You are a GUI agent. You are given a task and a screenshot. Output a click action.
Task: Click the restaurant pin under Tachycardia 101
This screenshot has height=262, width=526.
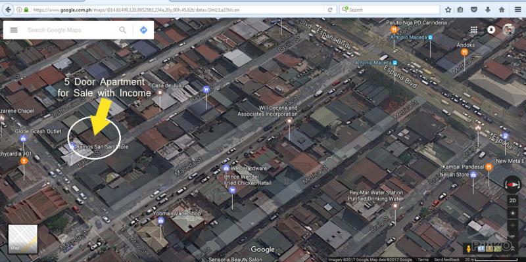24,161
